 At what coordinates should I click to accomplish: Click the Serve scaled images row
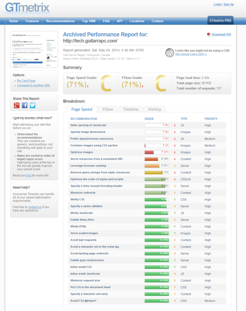coord(147,233)
